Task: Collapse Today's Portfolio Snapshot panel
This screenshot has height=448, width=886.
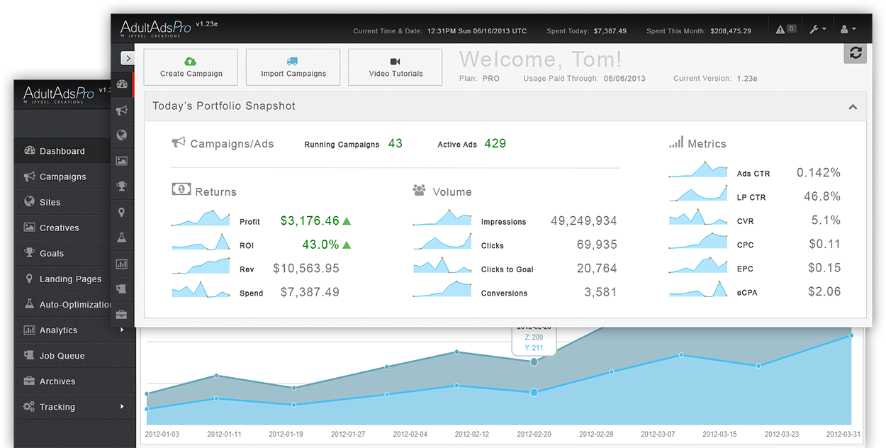Action: coord(853,107)
